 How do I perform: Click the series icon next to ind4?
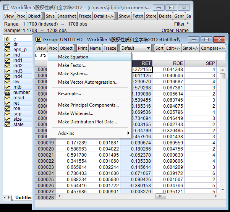(7, 76)
